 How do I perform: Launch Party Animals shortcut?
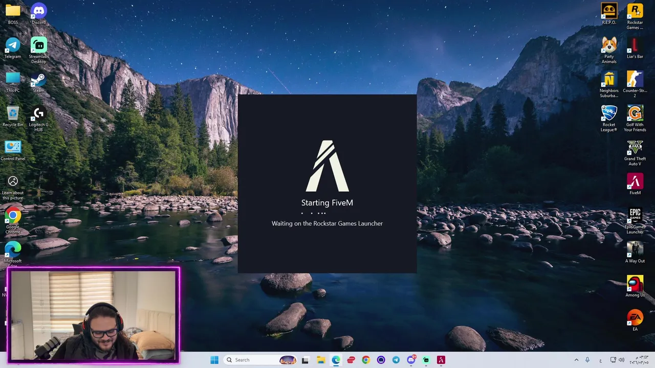609,50
